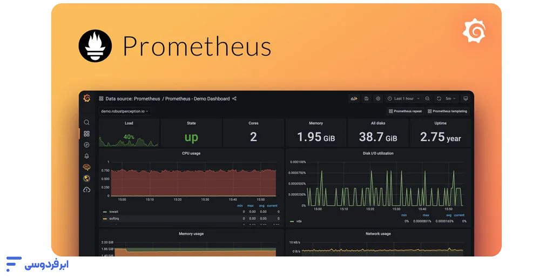The image size is (553, 278).
Task: Open the machine learning brain icon in the sidebar
Action: 86,167
